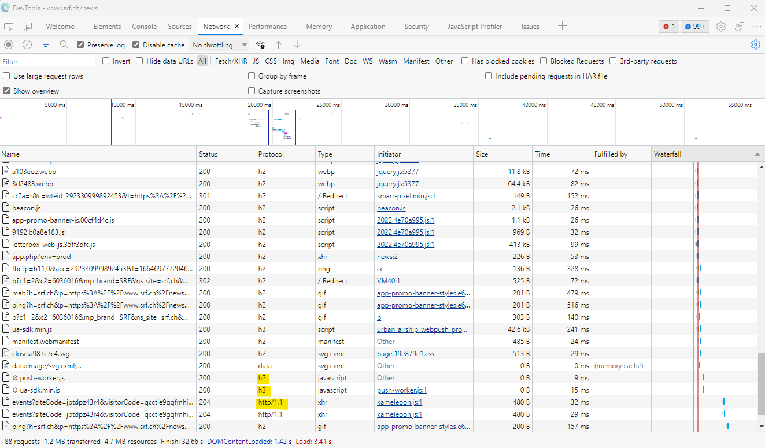Sort by the Size column header

pyautogui.click(x=502, y=154)
